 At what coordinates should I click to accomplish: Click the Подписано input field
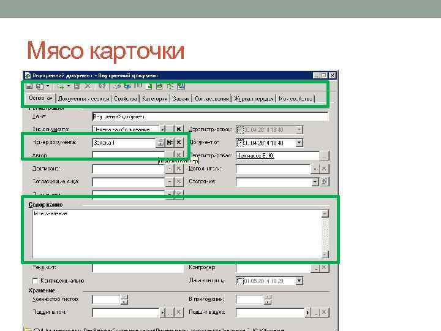[x=128, y=169]
